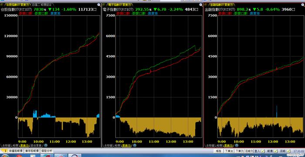
Task: Switch to the 自選二 報價組合 tab
Action: (x=42, y=5)
